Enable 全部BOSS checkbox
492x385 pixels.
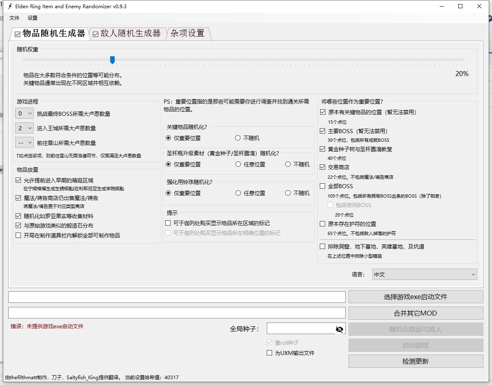click(x=323, y=186)
